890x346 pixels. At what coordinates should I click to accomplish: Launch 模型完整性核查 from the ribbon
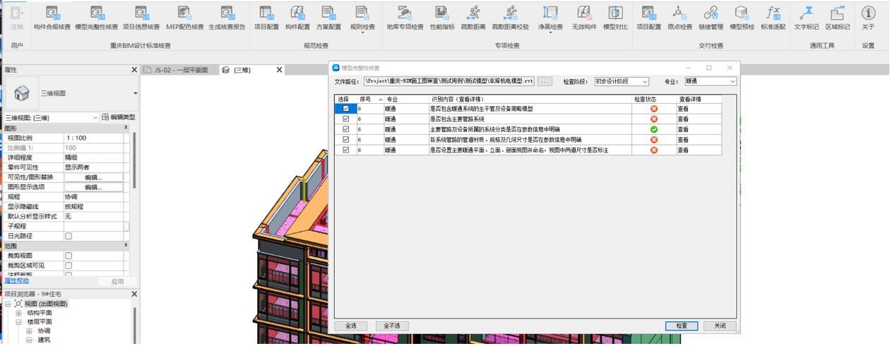pyautogui.click(x=97, y=18)
